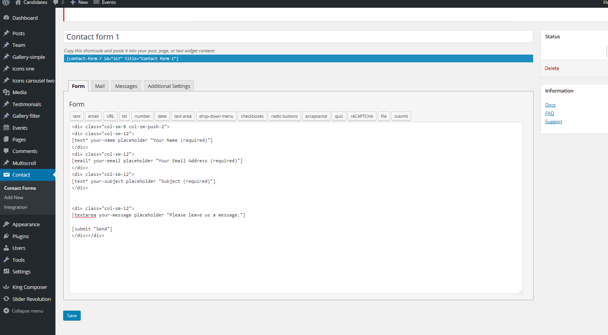Insert acceptance checkbox form tag
This screenshot has height=335, width=608.
point(316,116)
